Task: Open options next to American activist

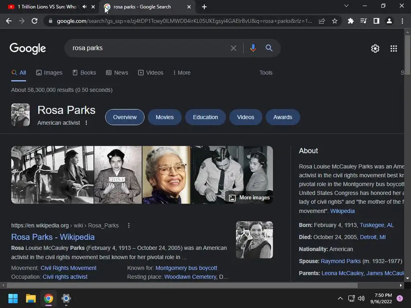Action: [x=86, y=123]
